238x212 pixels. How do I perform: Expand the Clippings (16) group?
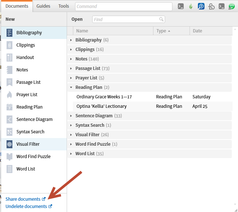click(71, 50)
